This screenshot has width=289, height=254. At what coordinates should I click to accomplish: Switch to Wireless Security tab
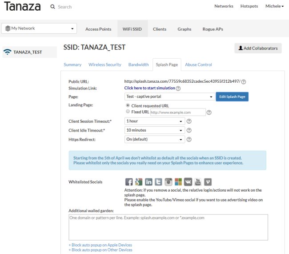[x=104, y=65]
